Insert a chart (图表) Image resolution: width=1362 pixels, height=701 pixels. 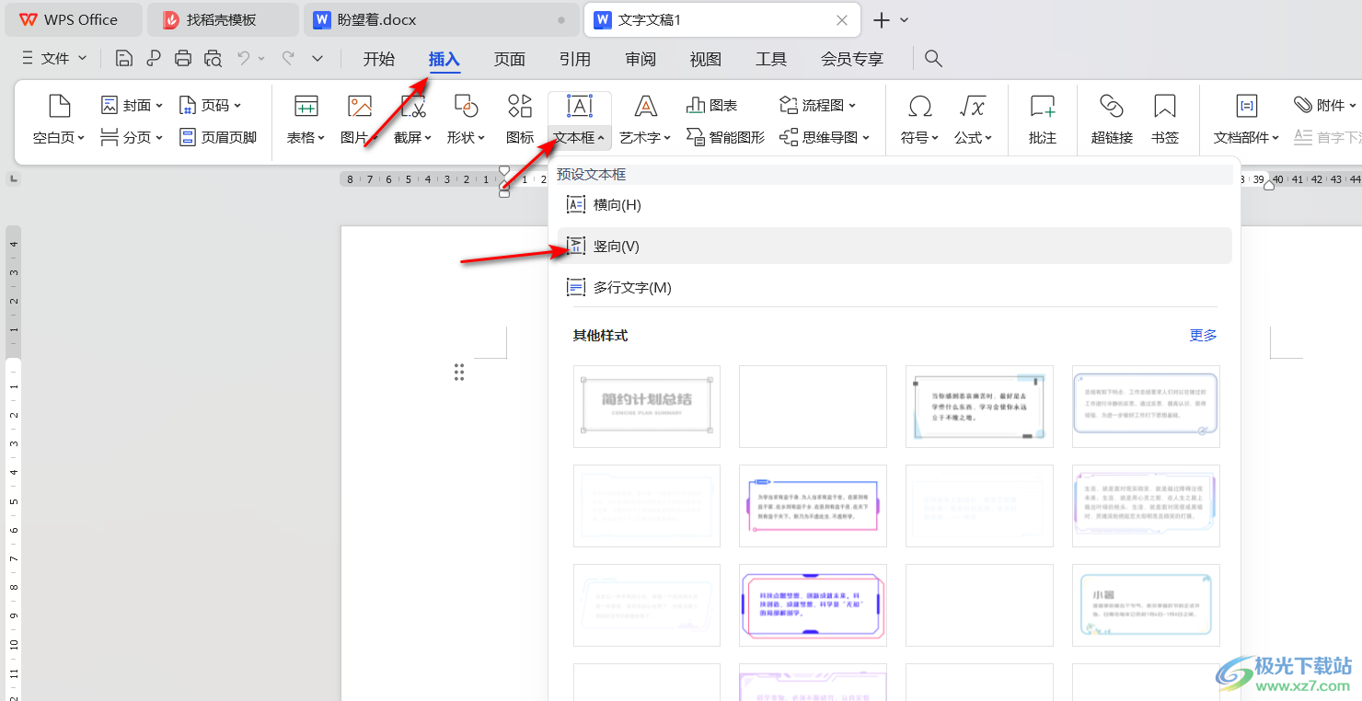click(711, 106)
